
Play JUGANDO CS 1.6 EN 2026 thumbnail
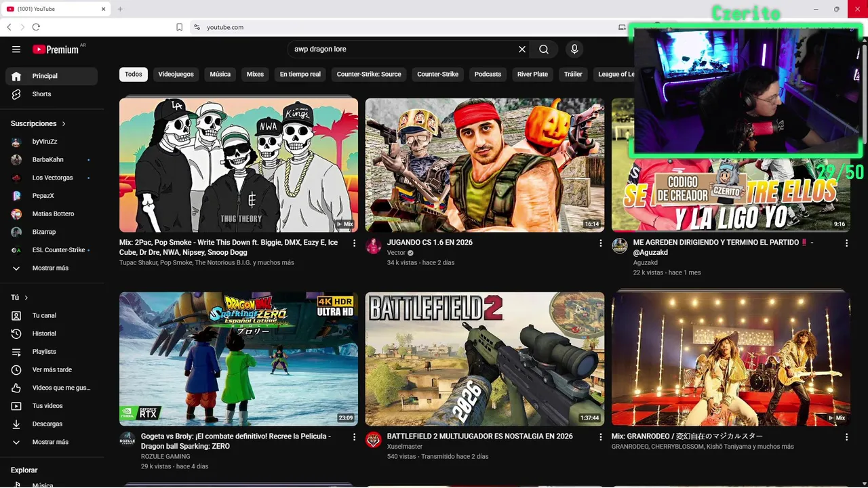click(485, 165)
